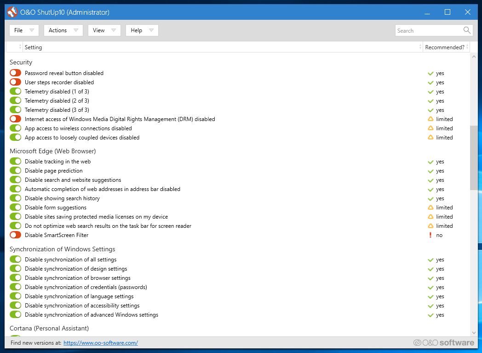The width and height of the screenshot is (482, 353).
Task: Click check icon for synchronization of all settings
Action: [430, 260]
